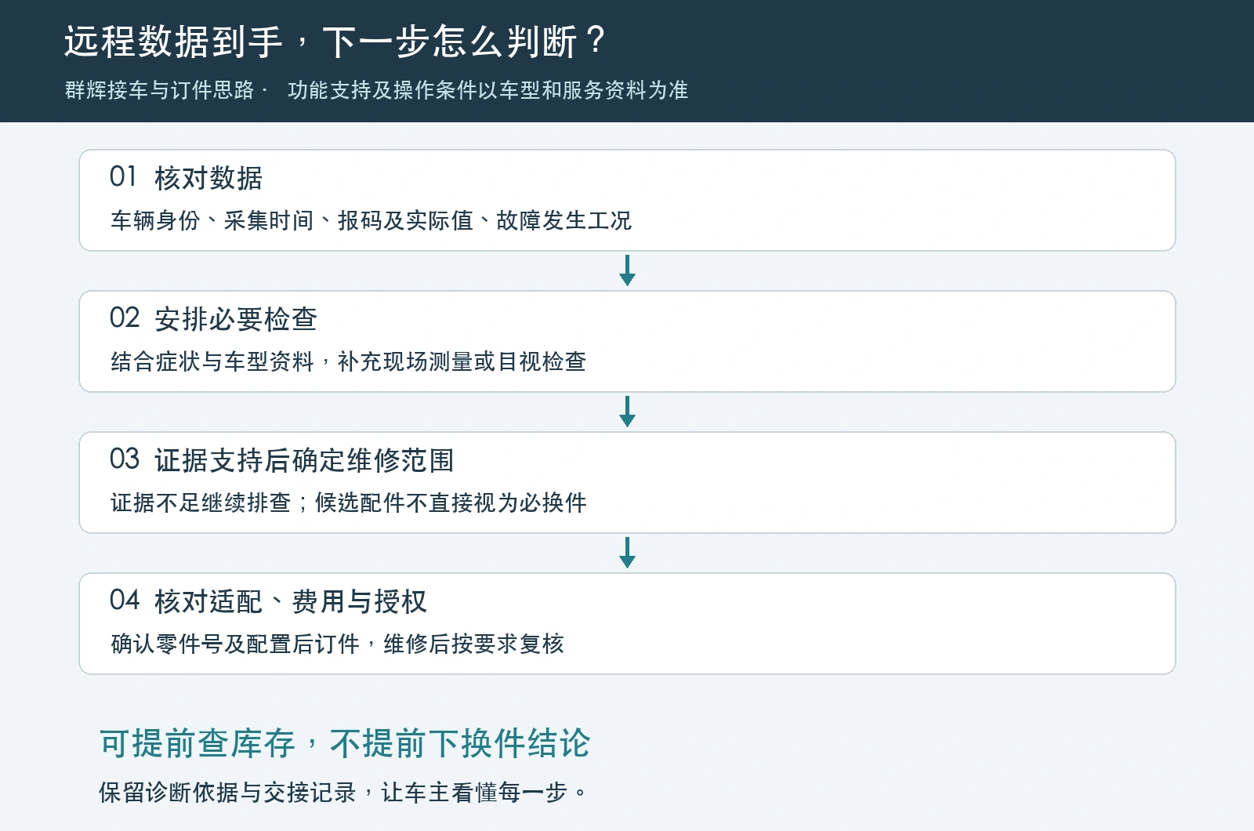Click the teal conclusion 可提前查库存，不提前下换件结论
The image size is (1254, 831).
tap(345, 743)
